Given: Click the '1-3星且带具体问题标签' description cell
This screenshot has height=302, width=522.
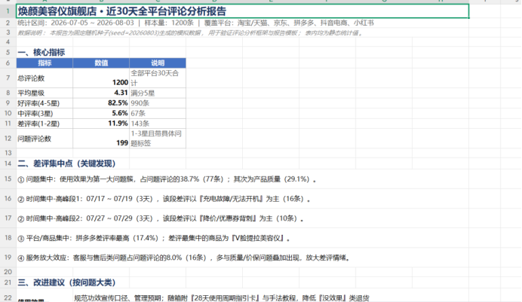Looking at the screenshot, I should tap(158, 139).
